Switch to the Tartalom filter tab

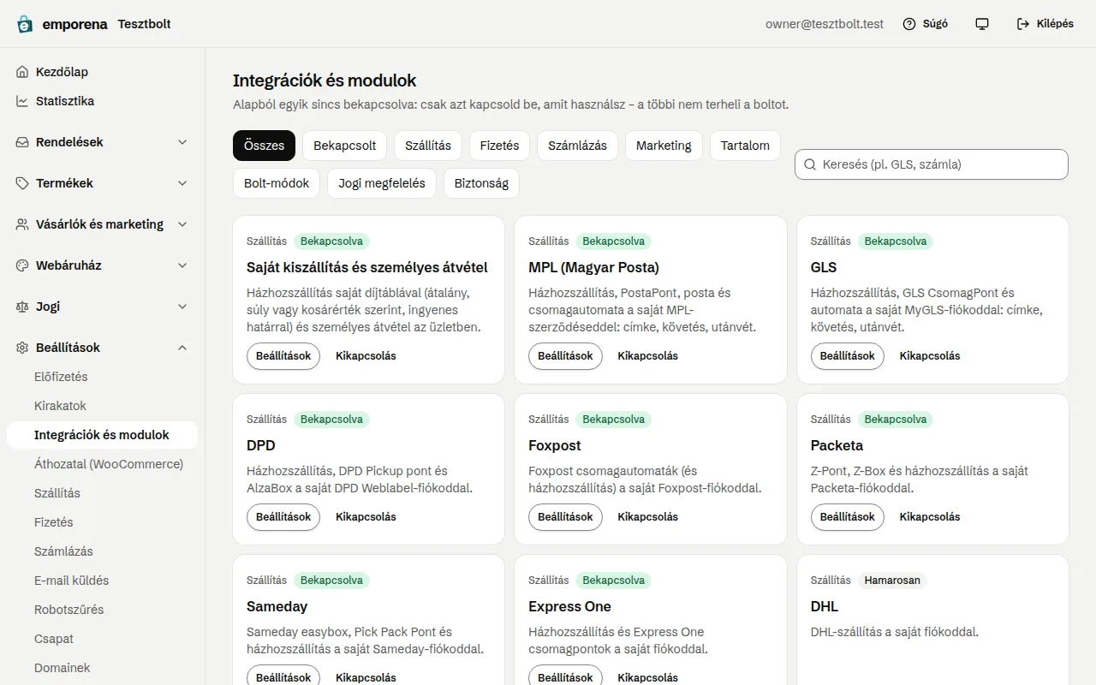coord(745,146)
